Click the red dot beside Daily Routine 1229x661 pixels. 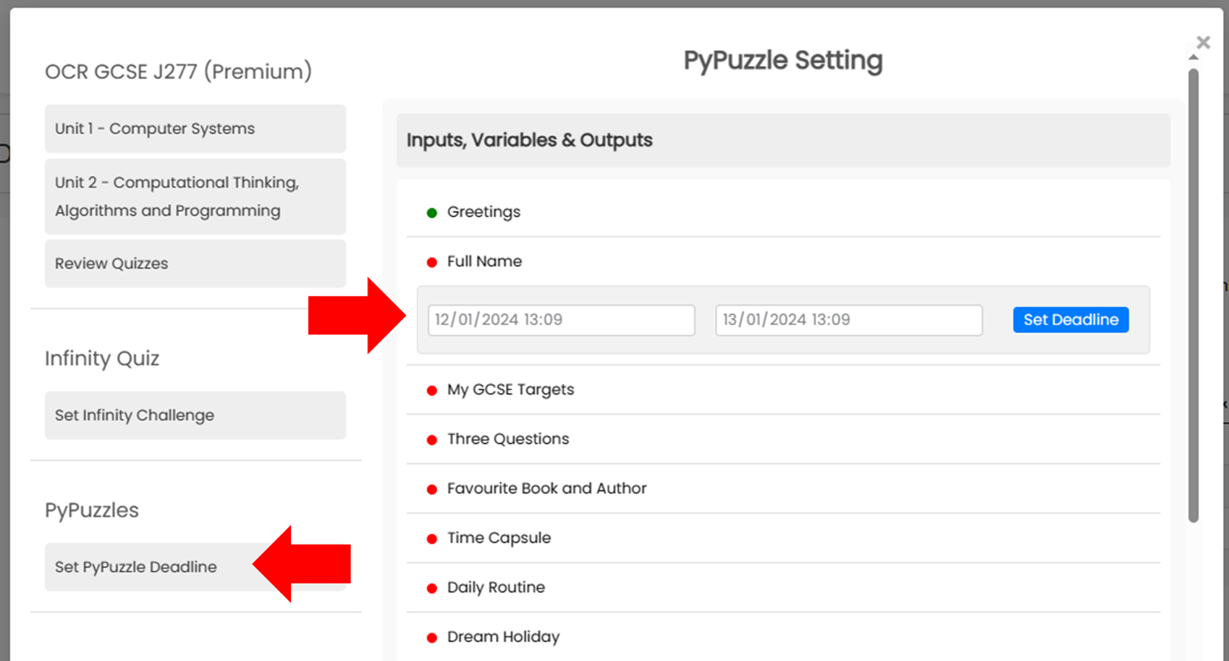432,588
